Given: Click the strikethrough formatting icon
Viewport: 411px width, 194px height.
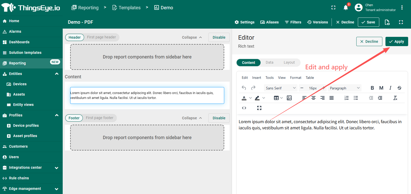Looking at the screenshot, I should [x=399, y=88].
